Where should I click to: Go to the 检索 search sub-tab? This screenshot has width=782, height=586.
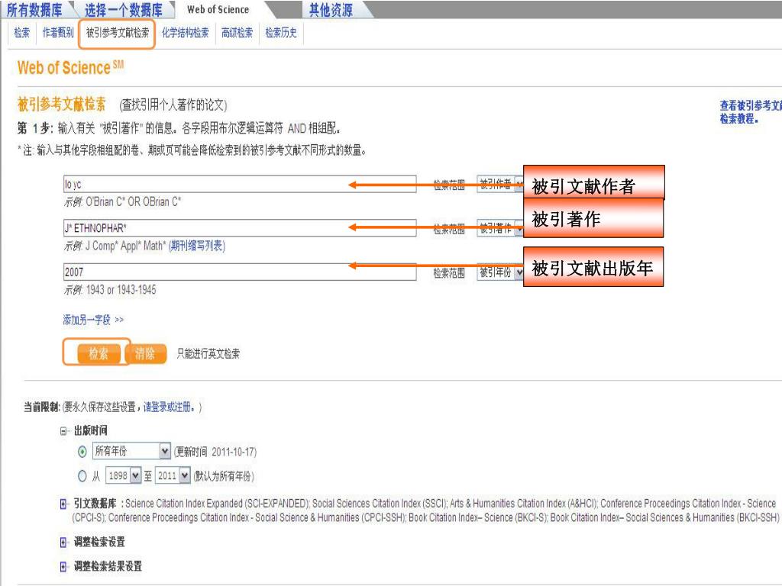pyautogui.click(x=22, y=33)
